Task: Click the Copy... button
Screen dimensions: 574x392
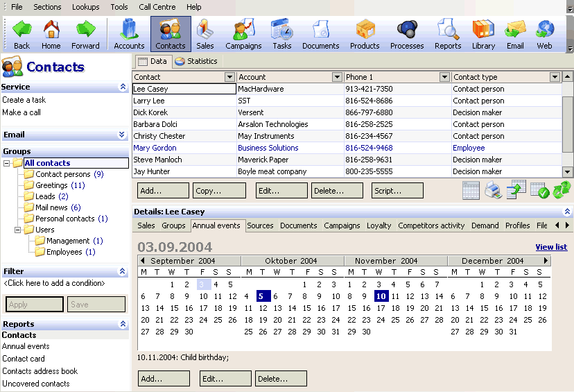Action: pyautogui.click(x=219, y=191)
